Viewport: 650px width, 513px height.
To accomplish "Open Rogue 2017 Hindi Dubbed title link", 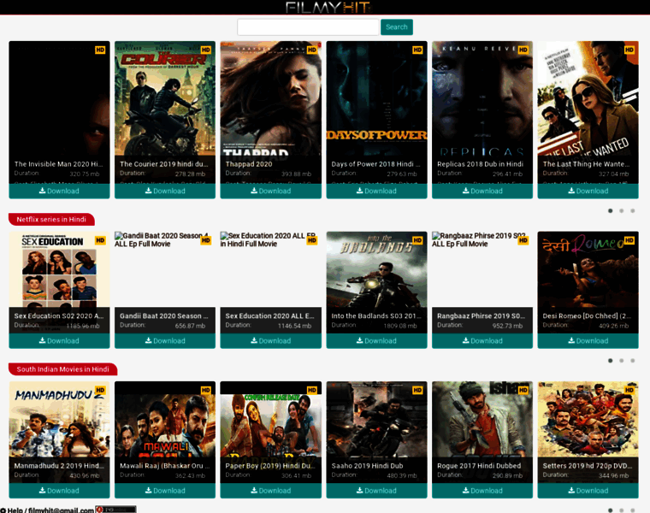I will point(479,466).
